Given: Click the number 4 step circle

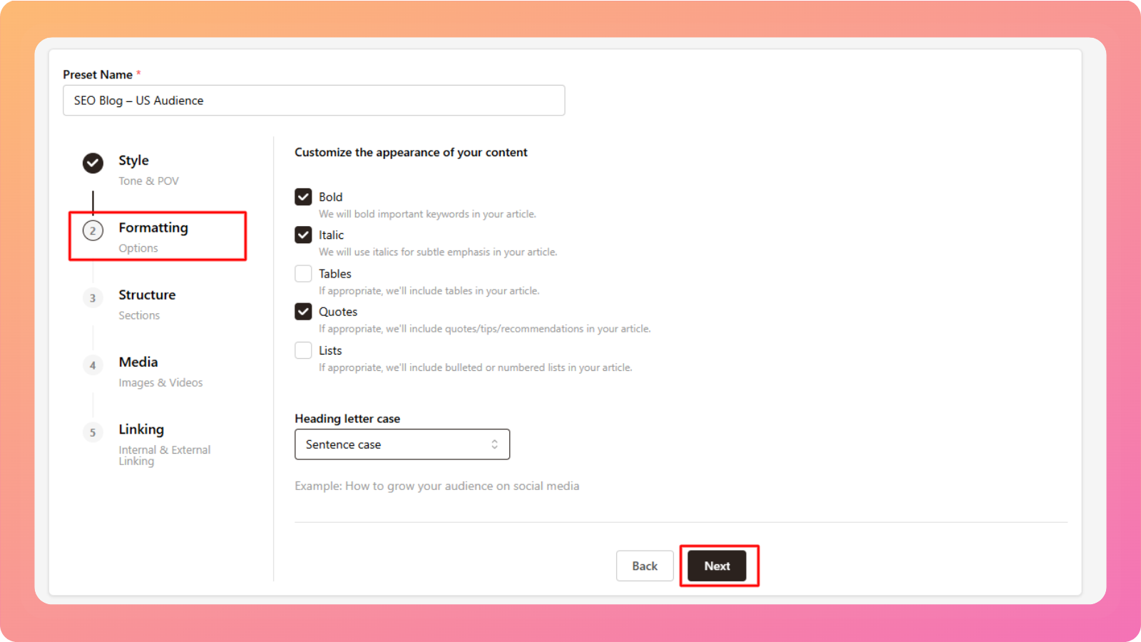Looking at the screenshot, I should point(93,365).
